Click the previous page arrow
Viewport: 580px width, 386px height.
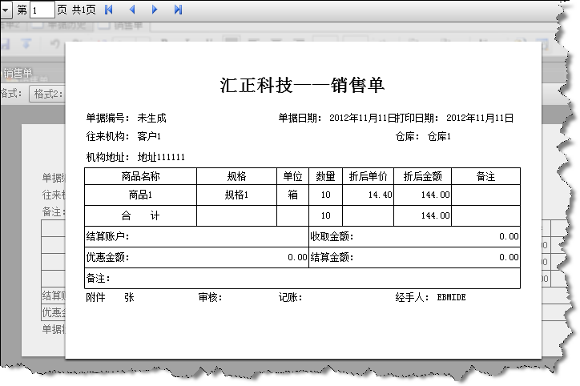132,10
